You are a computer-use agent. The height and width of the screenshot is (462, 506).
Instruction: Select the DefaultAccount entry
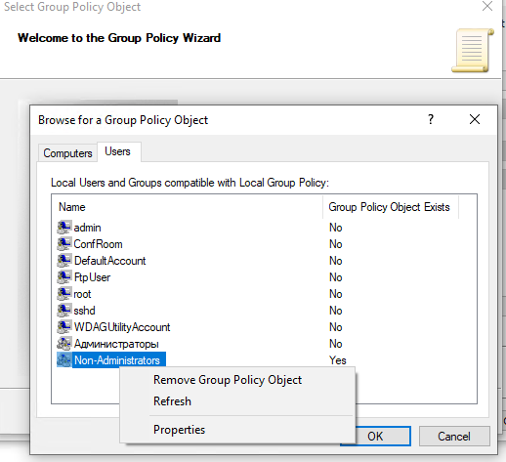tap(110, 261)
